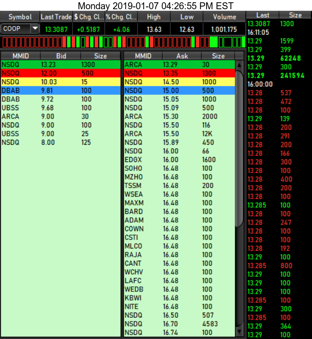
Task: Click the High column header
Action: tap(154, 17)
